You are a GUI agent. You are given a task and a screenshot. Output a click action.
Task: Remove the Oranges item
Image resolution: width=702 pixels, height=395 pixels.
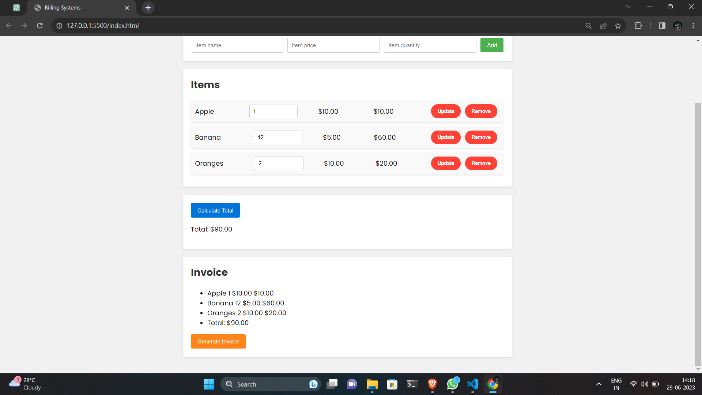(481, 163)
